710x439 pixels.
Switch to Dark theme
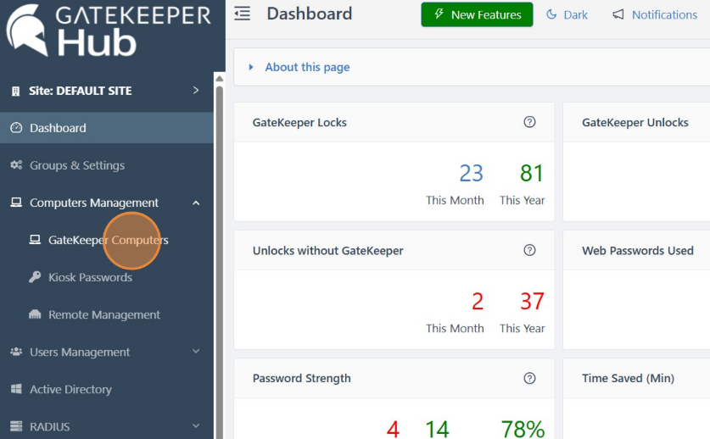tap(567, 14)
